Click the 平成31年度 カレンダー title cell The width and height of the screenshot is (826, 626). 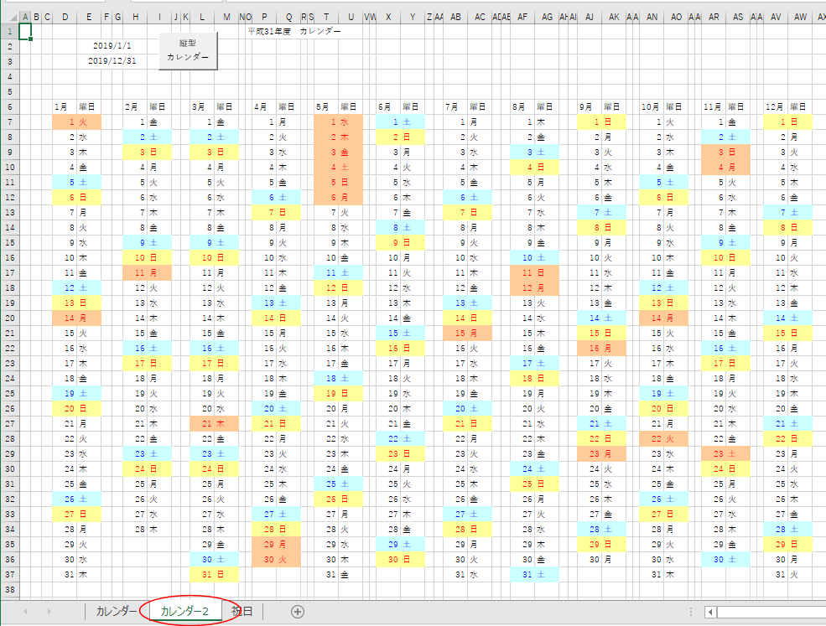(294, 31)
